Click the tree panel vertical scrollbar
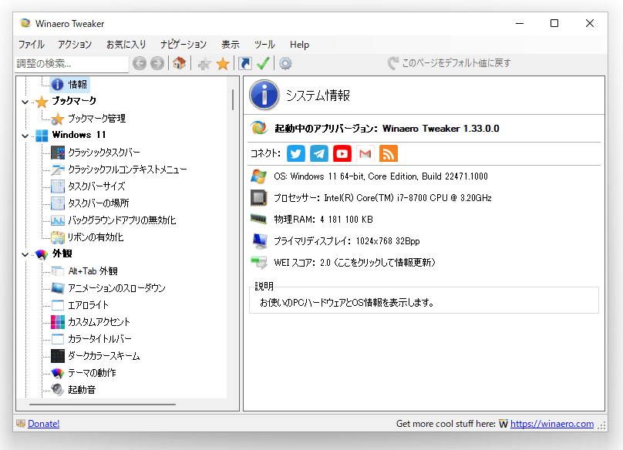 233,99
